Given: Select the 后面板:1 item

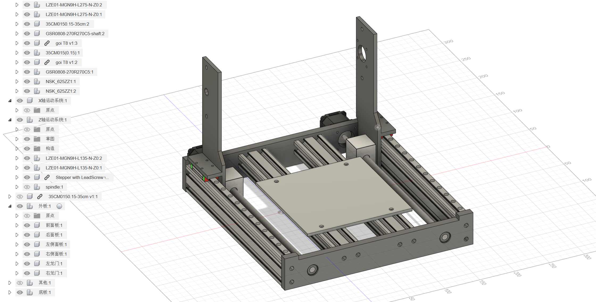Looking at the screenshot, I should (x=54, y=235).
